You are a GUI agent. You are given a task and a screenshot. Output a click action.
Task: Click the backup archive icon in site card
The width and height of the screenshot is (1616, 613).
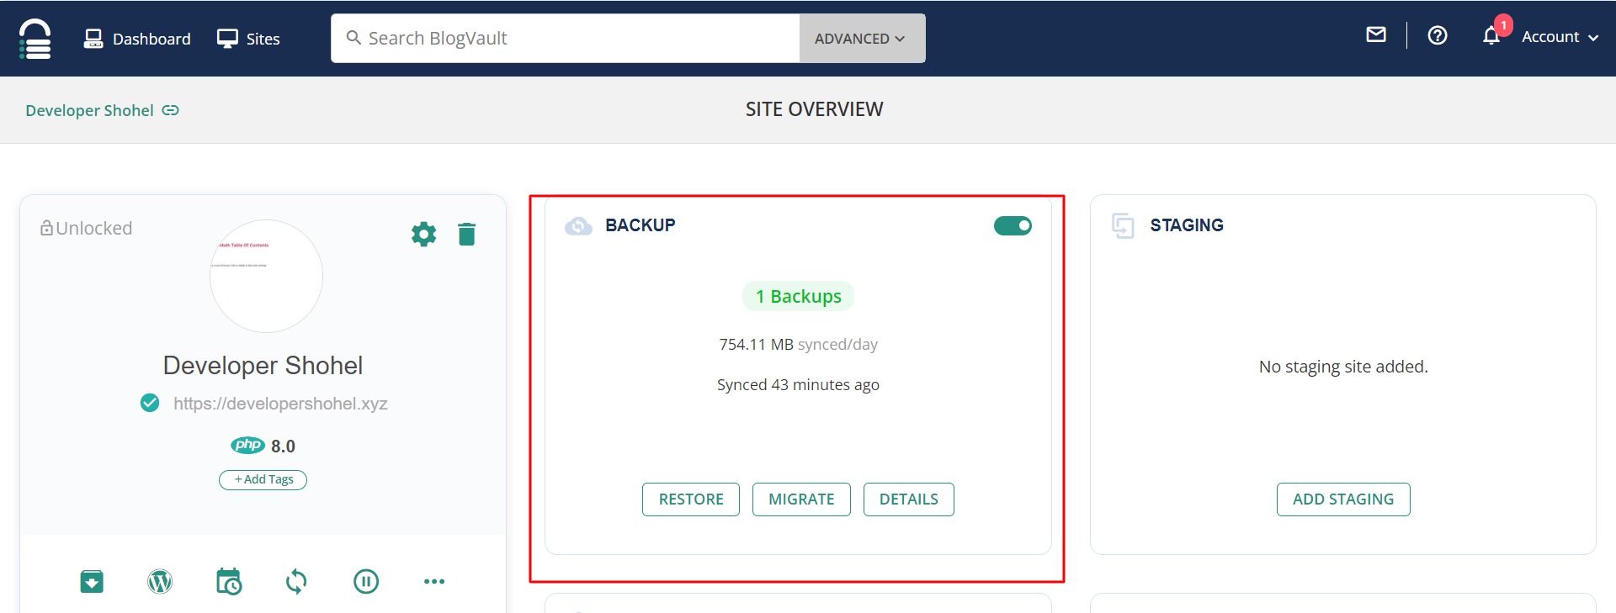coord(92,581)
